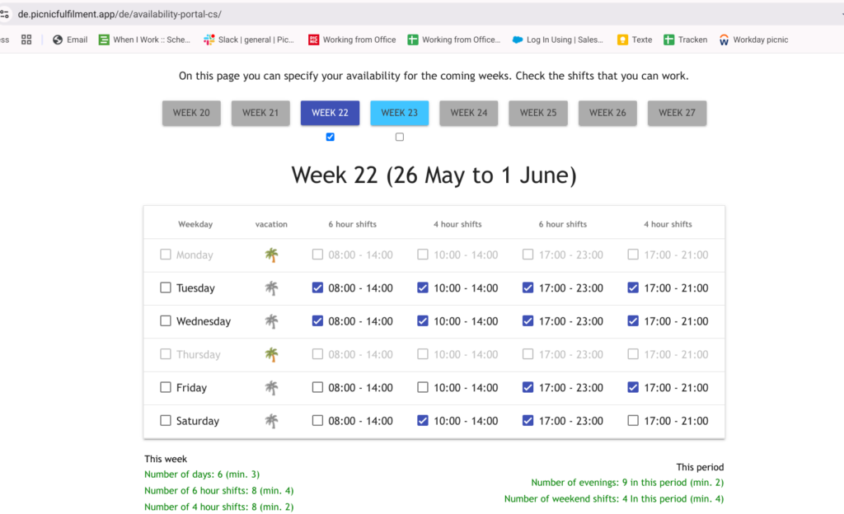844x514 pixels.
Task: Uncheck Tuesday 08:00 - 14:00 shift
Action: pyautogui.click(x=318, y=288)
